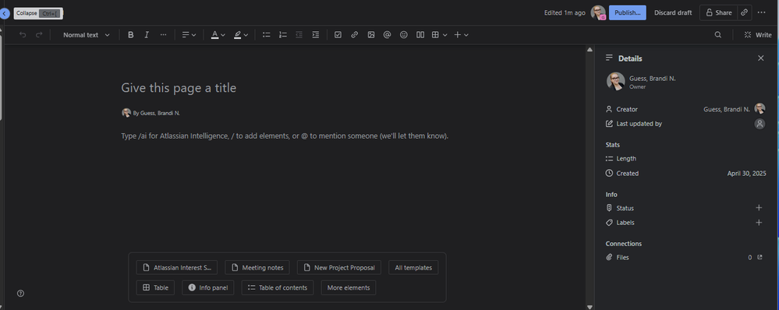The image size is (779, 310).
Task: Insert an action item checkbox
Action: pyautogui.click(x=338, y=35)
